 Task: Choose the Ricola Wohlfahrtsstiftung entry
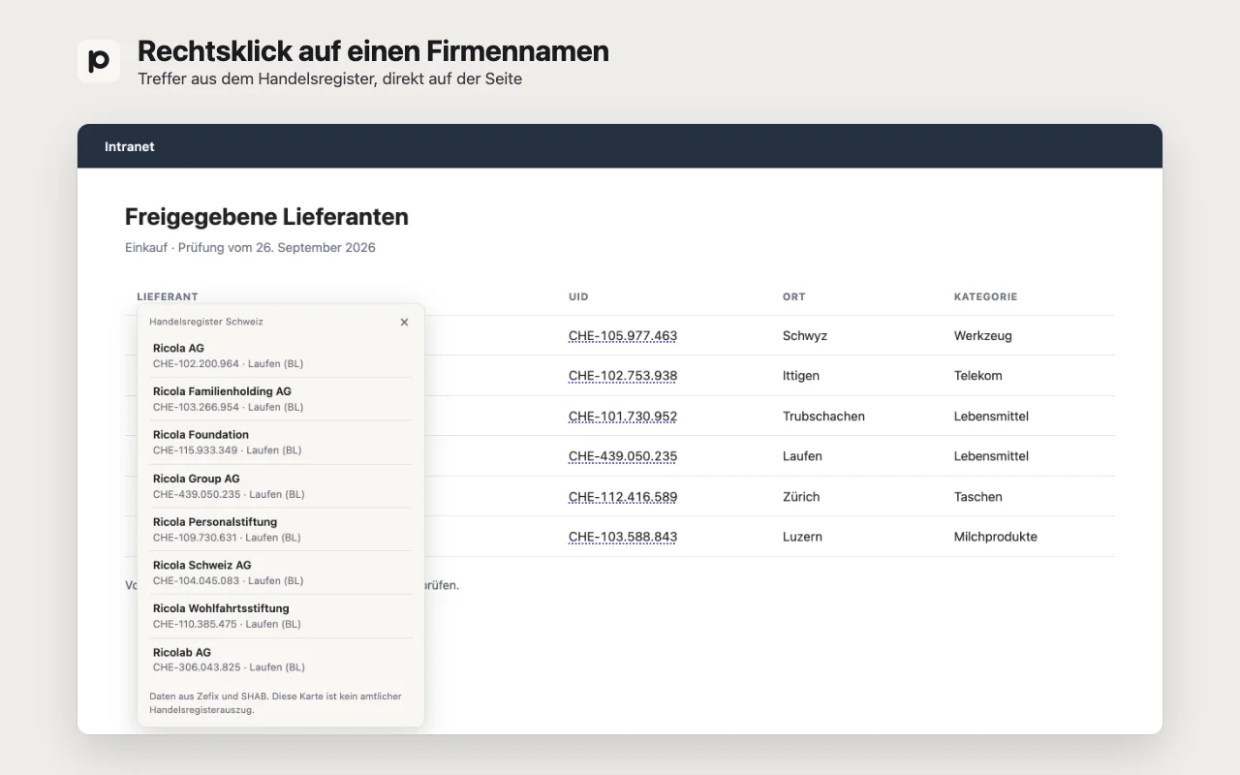click(281, 616)
